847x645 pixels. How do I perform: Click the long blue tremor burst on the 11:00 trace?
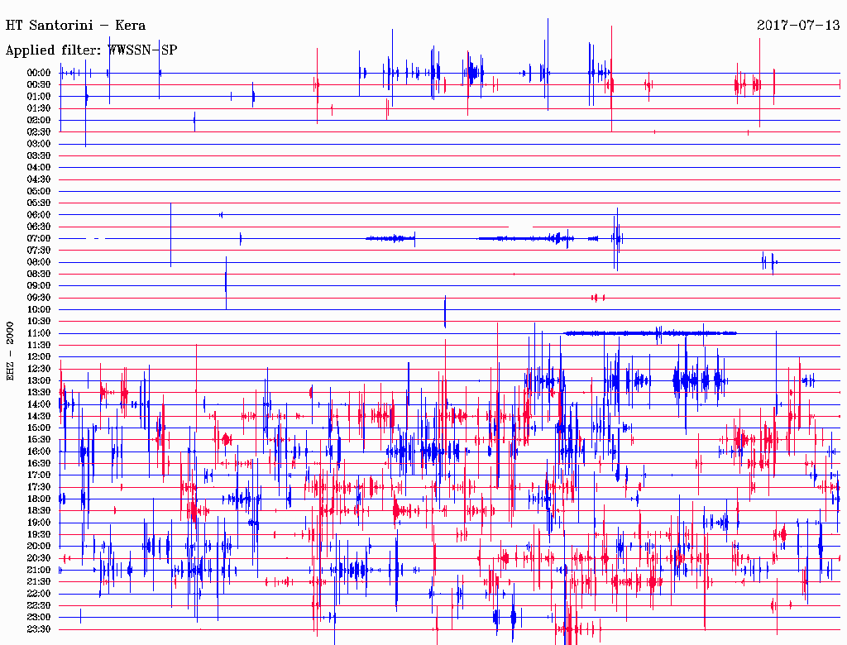(x=650, y=333)
